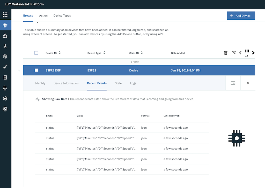
Task: Click the trash delete icon above table
Action: [226, 53]
